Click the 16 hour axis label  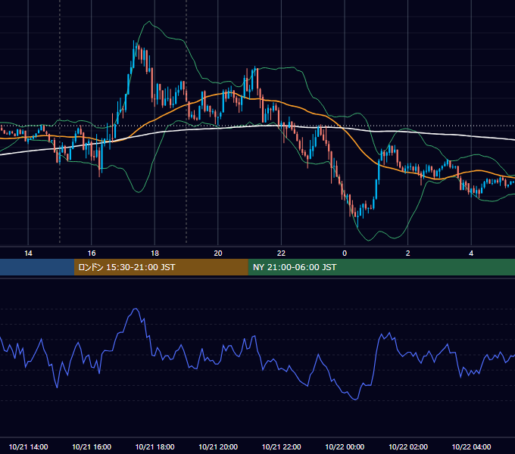pyautogui.click(x=92, y=253)
